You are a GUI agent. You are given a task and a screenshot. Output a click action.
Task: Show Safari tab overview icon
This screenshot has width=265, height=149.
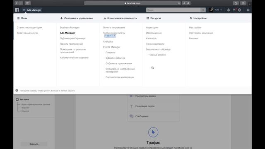243,3
